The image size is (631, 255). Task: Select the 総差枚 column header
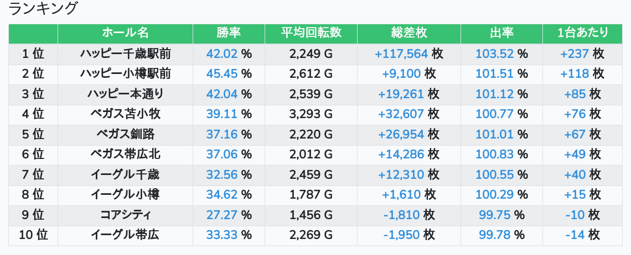pyautogui.click(x=408, y=33)
